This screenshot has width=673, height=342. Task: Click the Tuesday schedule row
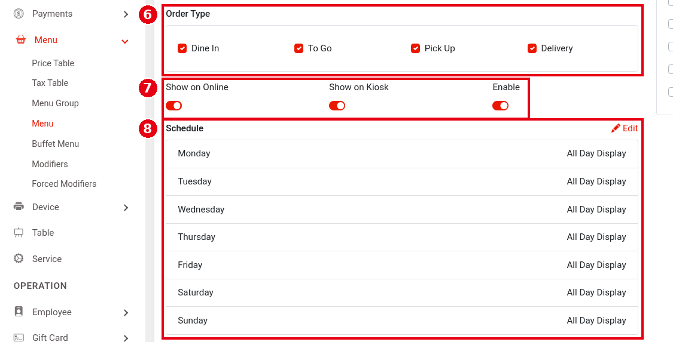[402, 181]
